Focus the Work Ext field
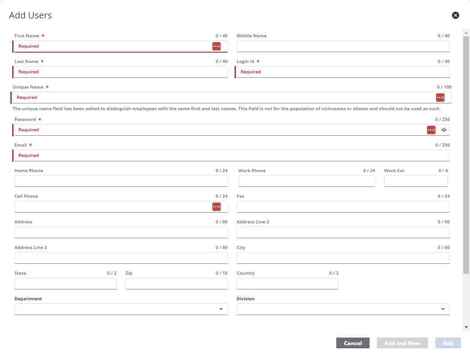This screenshot has width=470, height=360. click(x=416, y=181)
